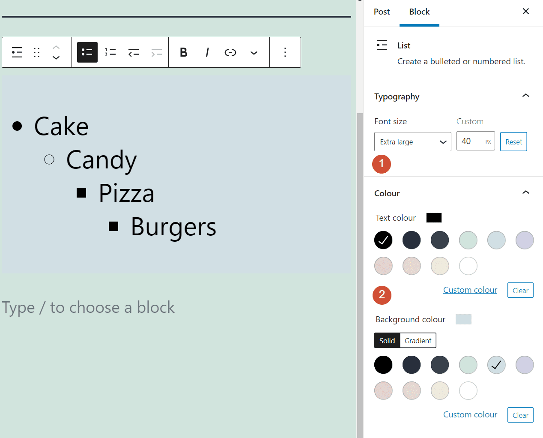Click the List block icon in the toolbar
This screenshot has width=543, height=438.
(x=17, y=52)
